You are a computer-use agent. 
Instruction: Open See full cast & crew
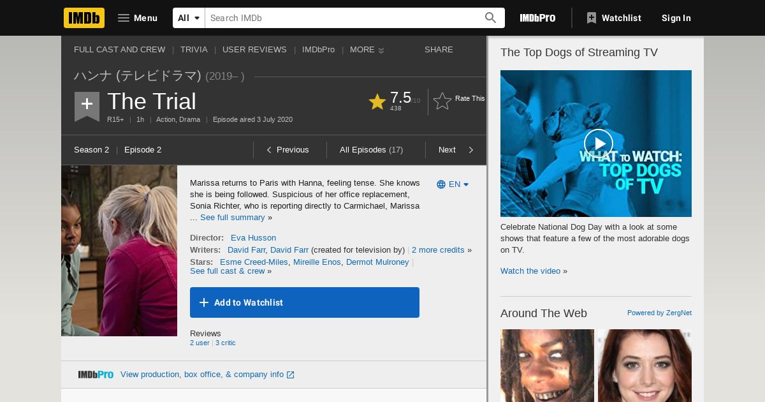pyautogui.click(x=227, y=271)
